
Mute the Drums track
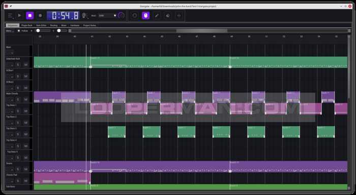(25, 169)
